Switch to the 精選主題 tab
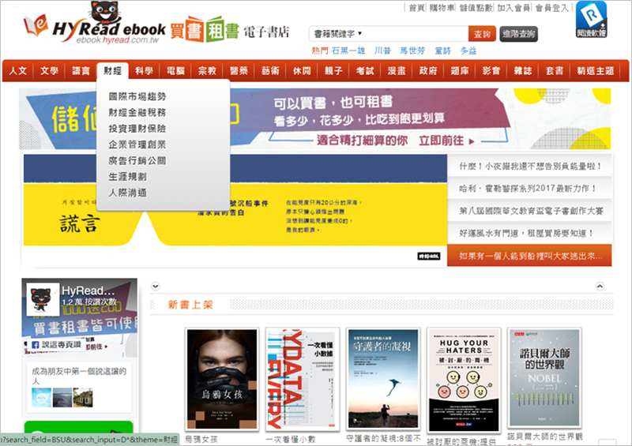 (596, 71)
